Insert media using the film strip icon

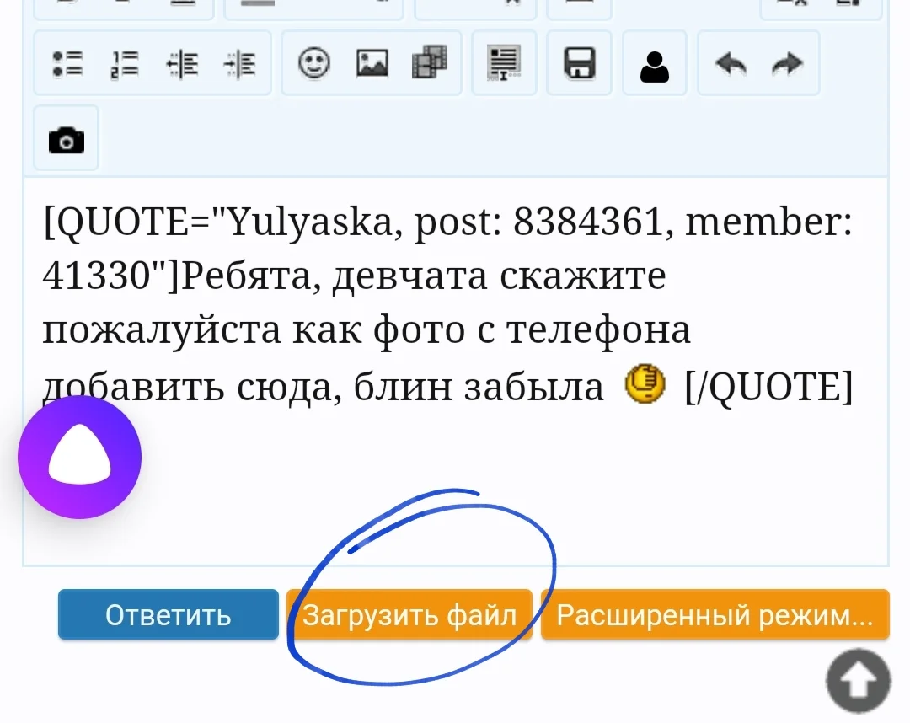tap(430, 62)
